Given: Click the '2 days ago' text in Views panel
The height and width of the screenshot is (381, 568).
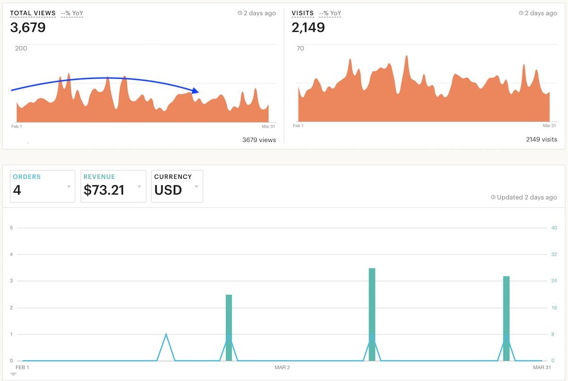Looking at the screenshot, I should coord(259,13).
